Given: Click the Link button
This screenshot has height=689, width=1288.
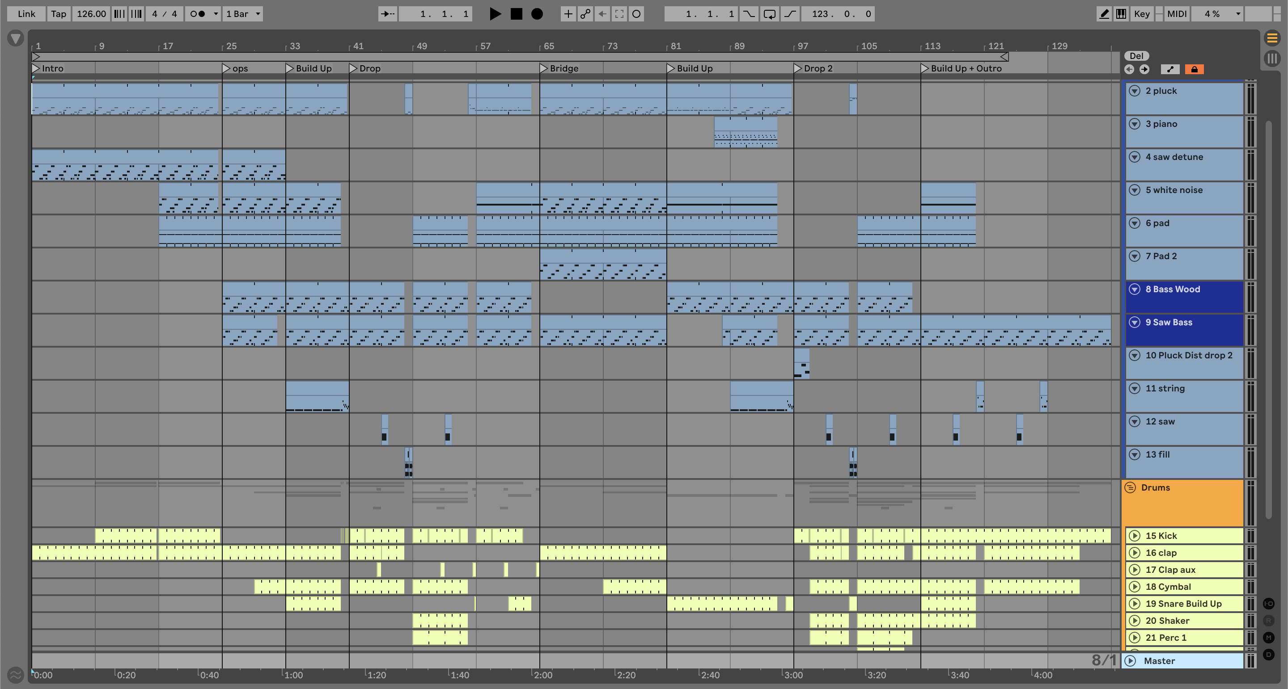Looking at the screenshot, I should click(x=26, y=14).
